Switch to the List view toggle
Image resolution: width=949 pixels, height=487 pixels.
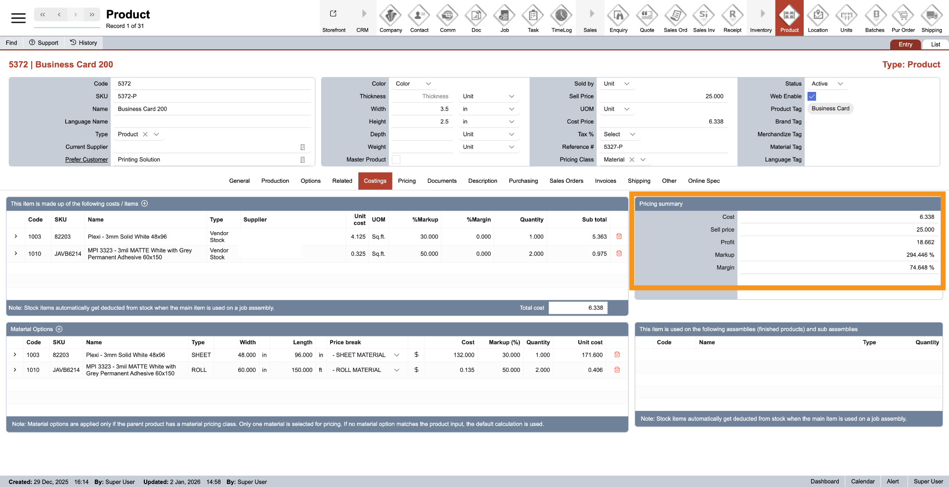(935, 44)
